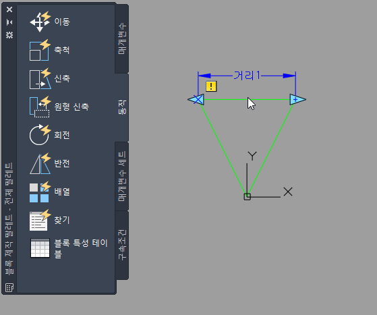Image resolution: width=377 pixels, height=315 pixels.
Task: Switch to the 동작 tab
Action: [x=122, y=107]
